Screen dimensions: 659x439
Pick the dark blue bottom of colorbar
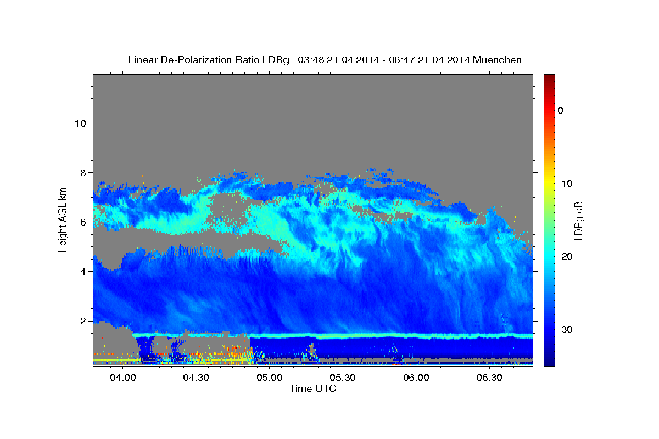pos(549,361)
